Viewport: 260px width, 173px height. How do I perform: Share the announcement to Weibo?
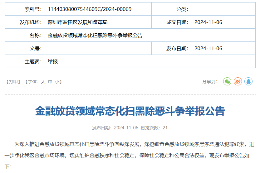click(x=238, y=81)
